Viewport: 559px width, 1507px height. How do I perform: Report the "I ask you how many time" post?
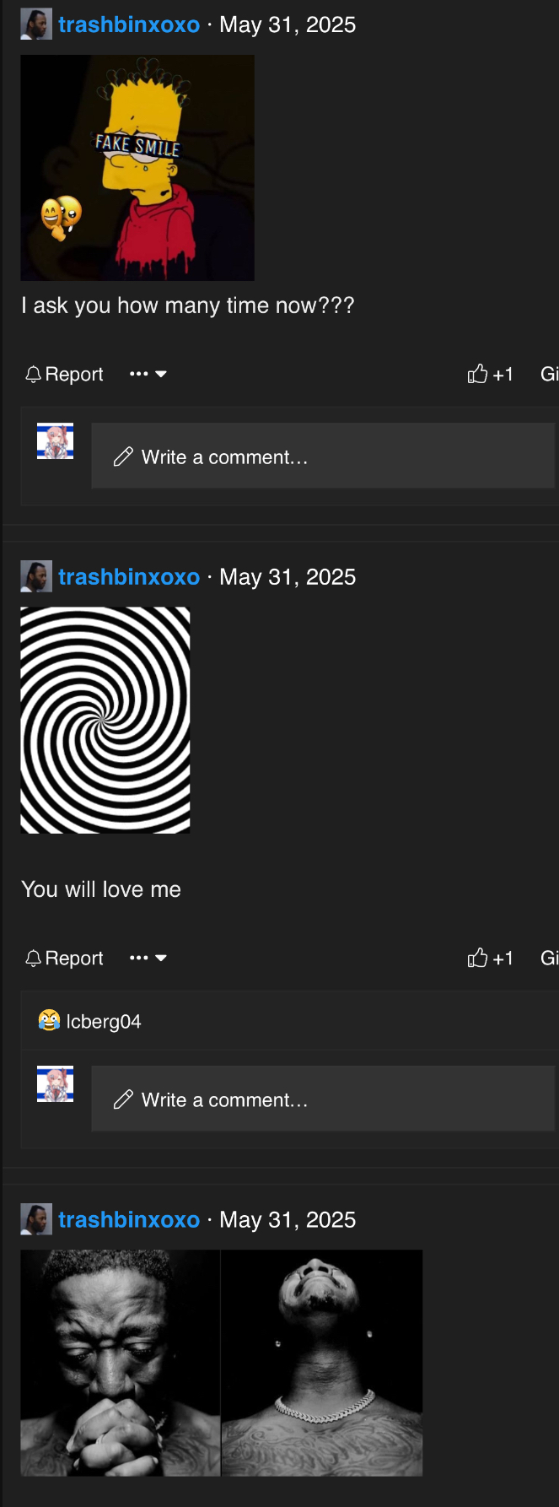64,374
